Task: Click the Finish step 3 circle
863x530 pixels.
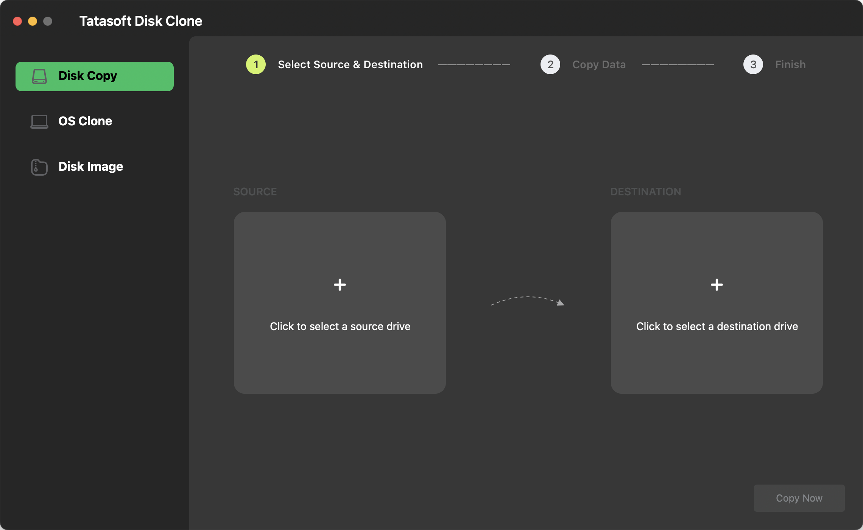Action: point(753,64)
